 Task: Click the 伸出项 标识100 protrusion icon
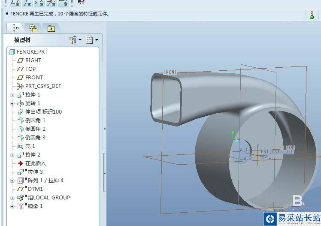21,112
